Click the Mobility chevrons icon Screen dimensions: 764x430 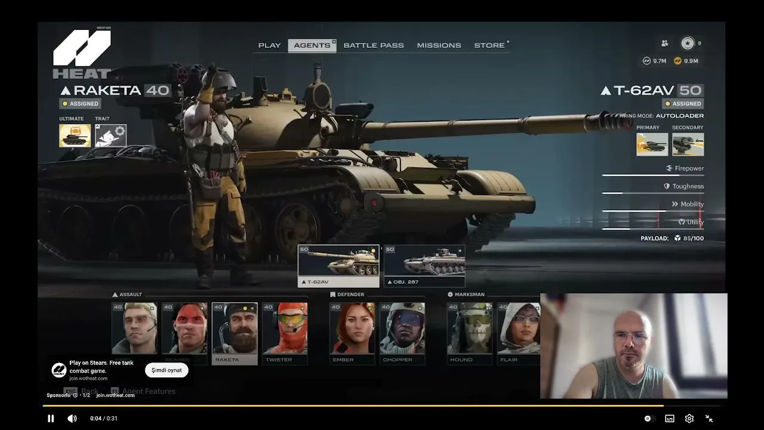(x=675, y=204)
